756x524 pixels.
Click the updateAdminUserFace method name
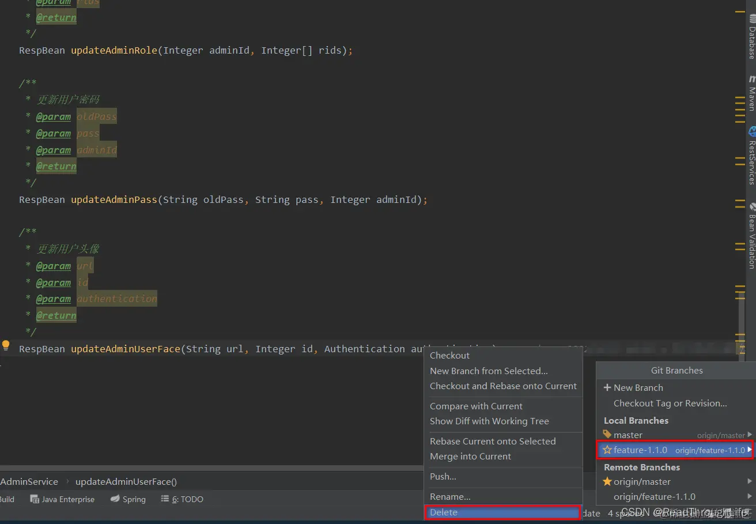[x=126, y=349]
